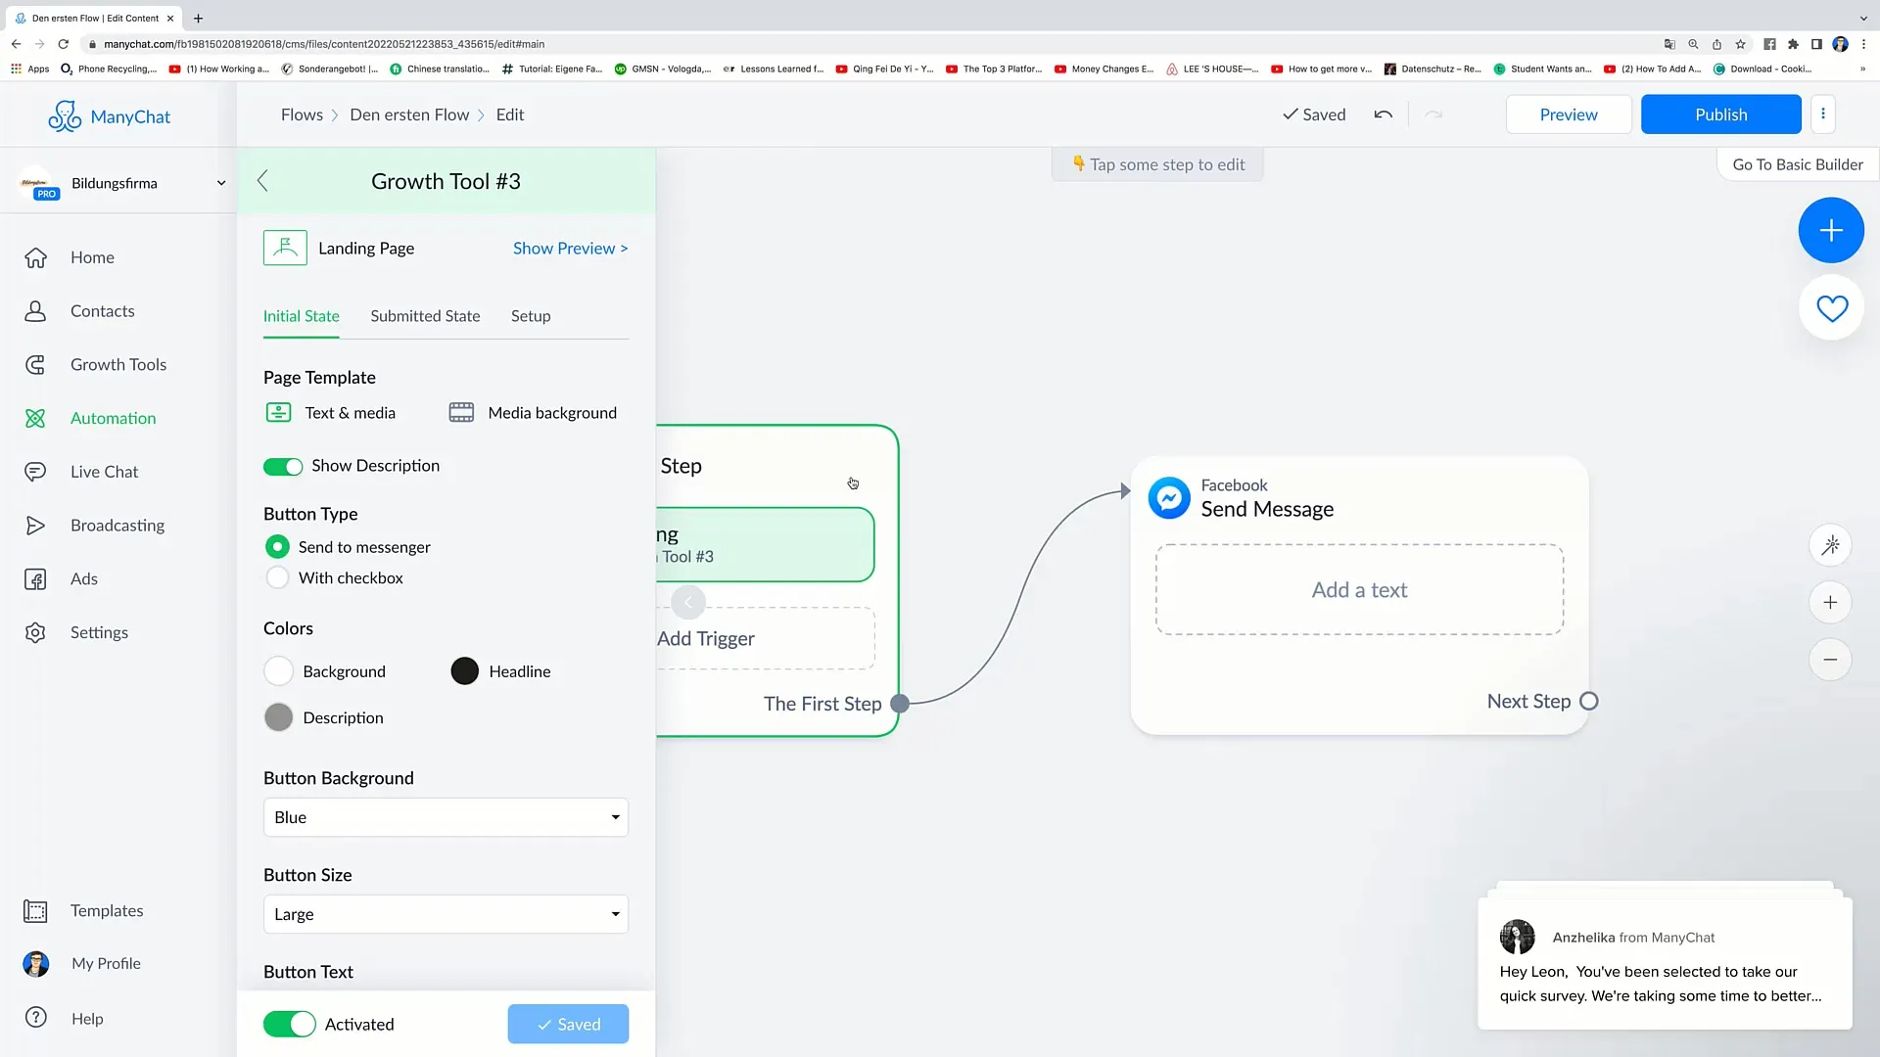Click the Headline color swatch
Image resolution: width=1880 pixels, height=1057 pixels.
pos(463,671)
